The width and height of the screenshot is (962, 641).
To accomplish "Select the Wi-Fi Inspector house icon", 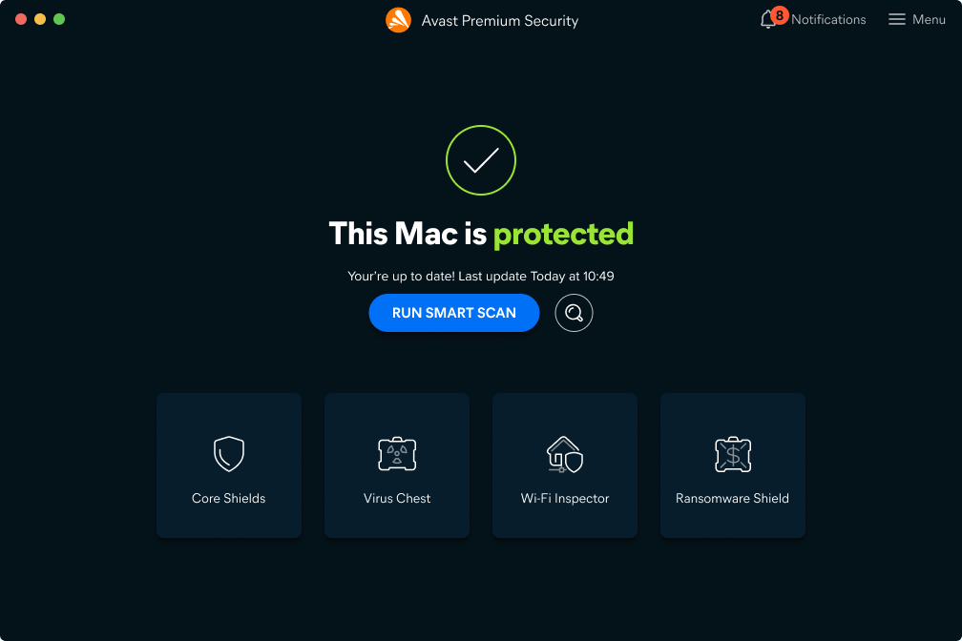I will click(564, 454).
